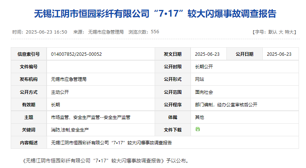Viewport: 306px width, 168px height.
Task: Click the 面向社会 value cell
Action: (x=204, y=92)
